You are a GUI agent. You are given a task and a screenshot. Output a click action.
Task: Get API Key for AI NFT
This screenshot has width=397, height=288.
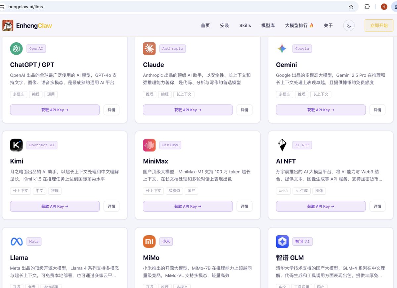321,206
